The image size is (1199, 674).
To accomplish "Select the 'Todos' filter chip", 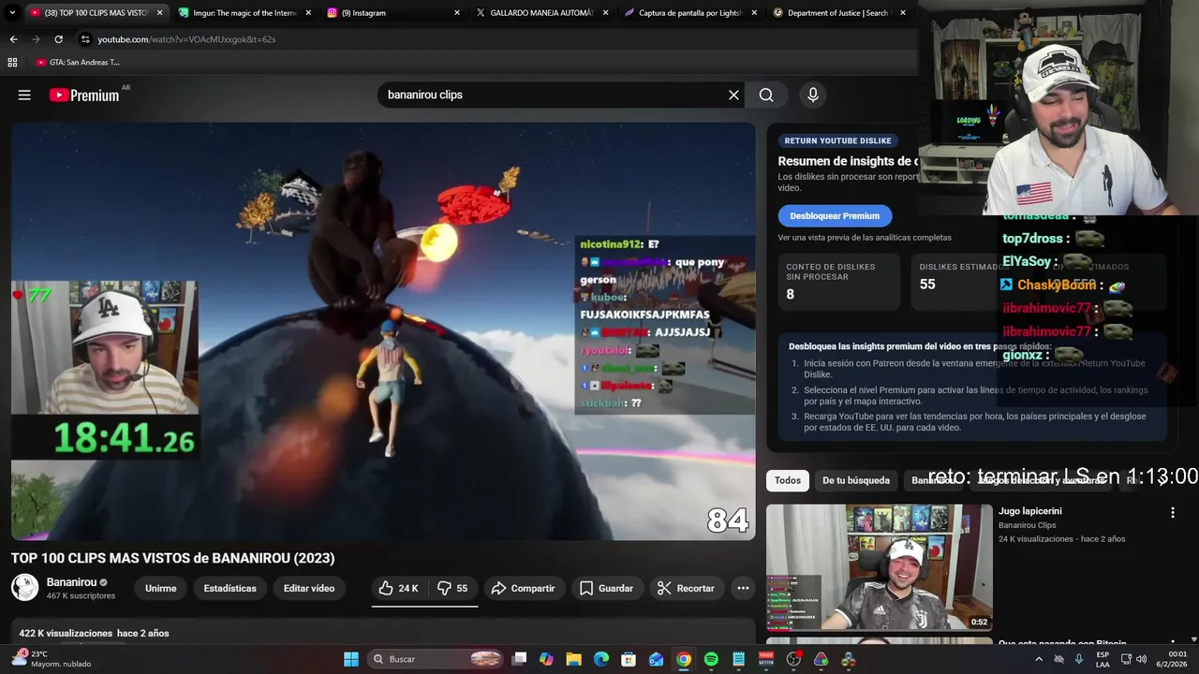I will (787, 480).
